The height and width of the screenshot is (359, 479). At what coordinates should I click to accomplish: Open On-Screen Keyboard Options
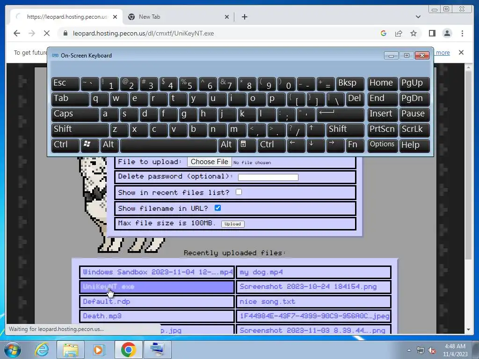click(x=383, y=145)
